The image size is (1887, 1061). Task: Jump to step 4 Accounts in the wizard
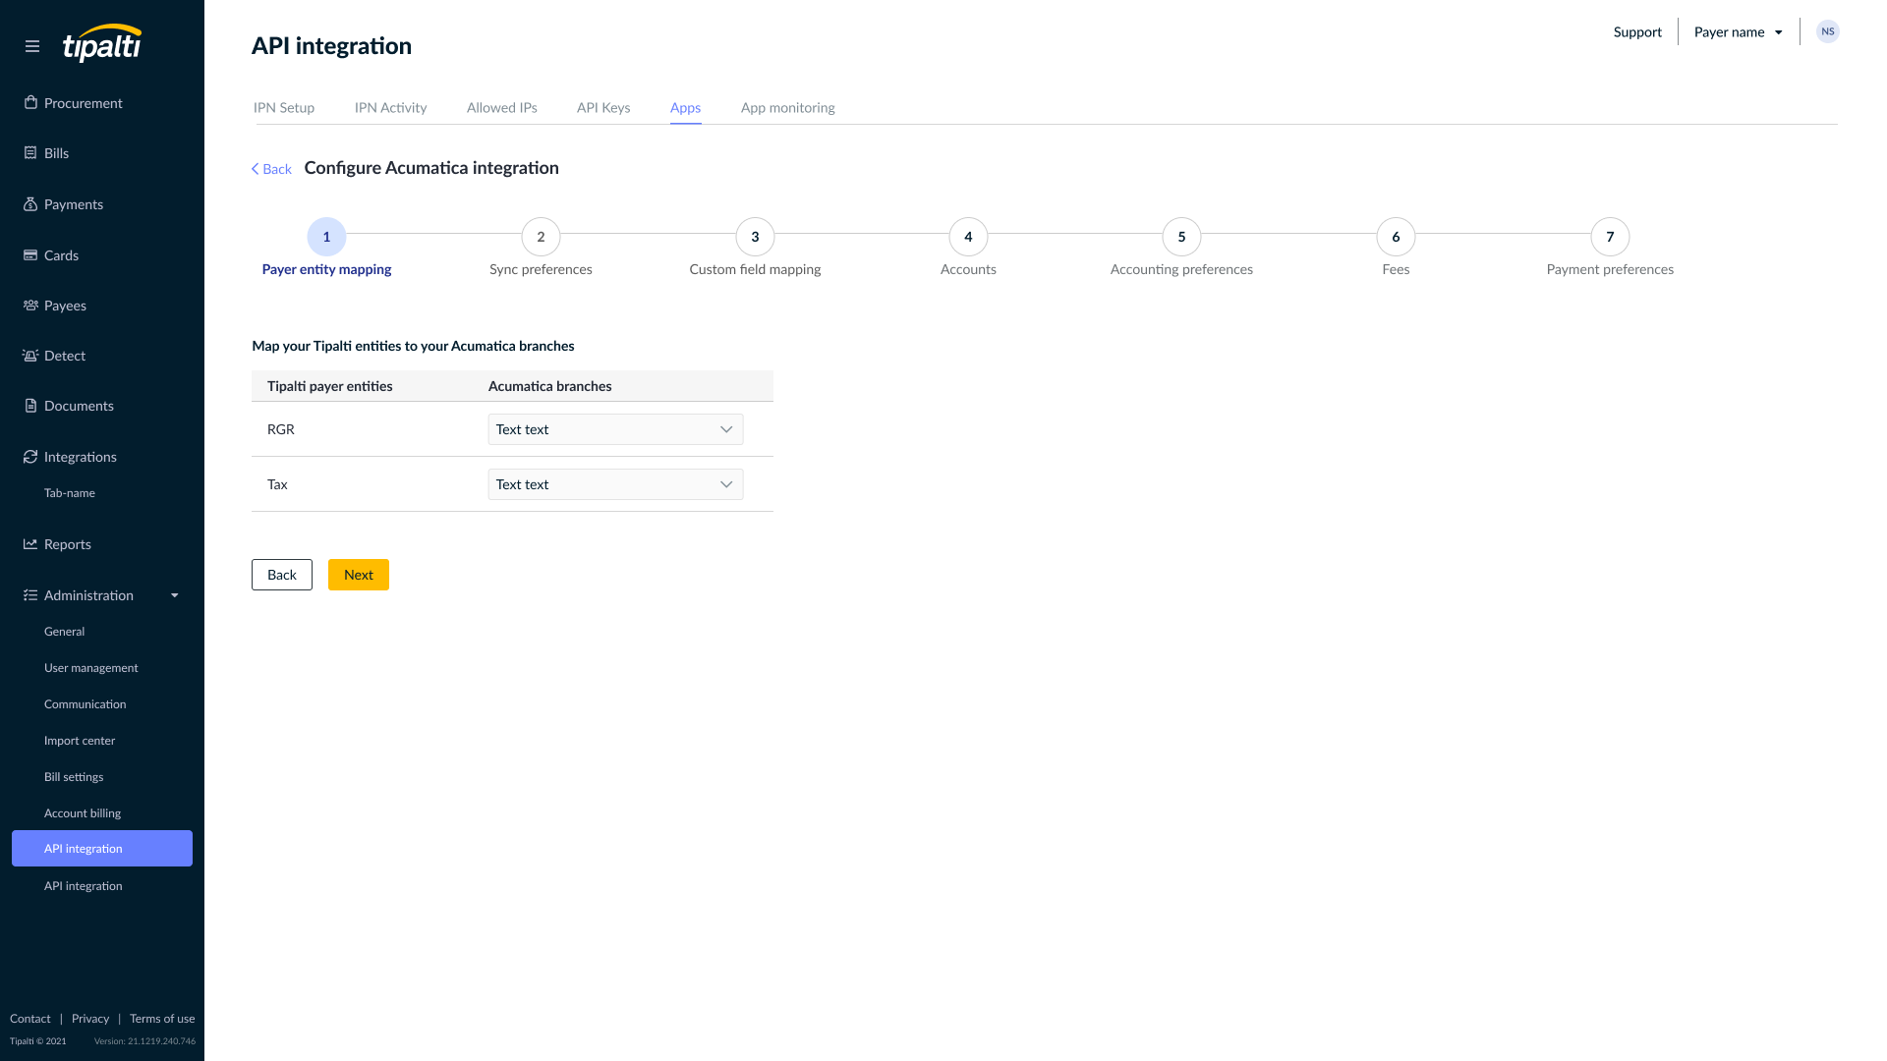point(968,237)
